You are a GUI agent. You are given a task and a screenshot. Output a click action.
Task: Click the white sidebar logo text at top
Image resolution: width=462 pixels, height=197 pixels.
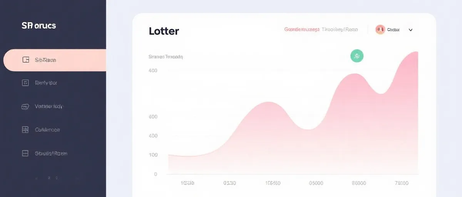pyautogui.click(x=39, y=26)
